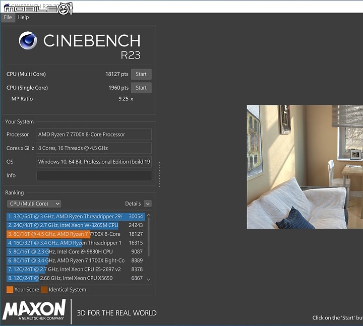
Task: Click the panel splitter dotted handle
Action: [159, 174]
